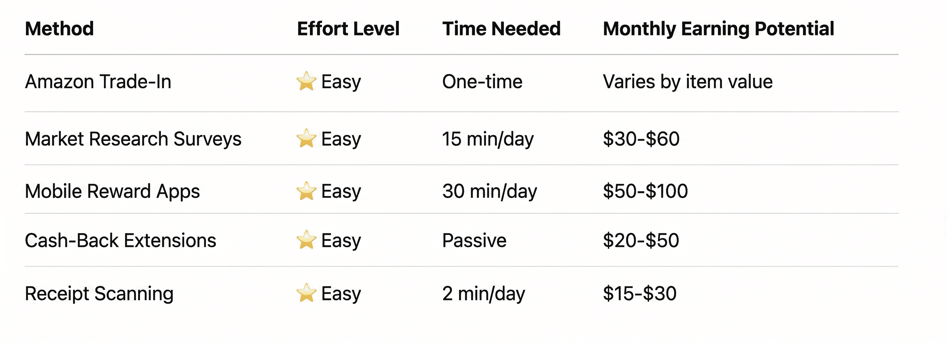This screenshot has height=342, width=948.
Task: Click the 15 min/day cell
Action: click(488, 139)
